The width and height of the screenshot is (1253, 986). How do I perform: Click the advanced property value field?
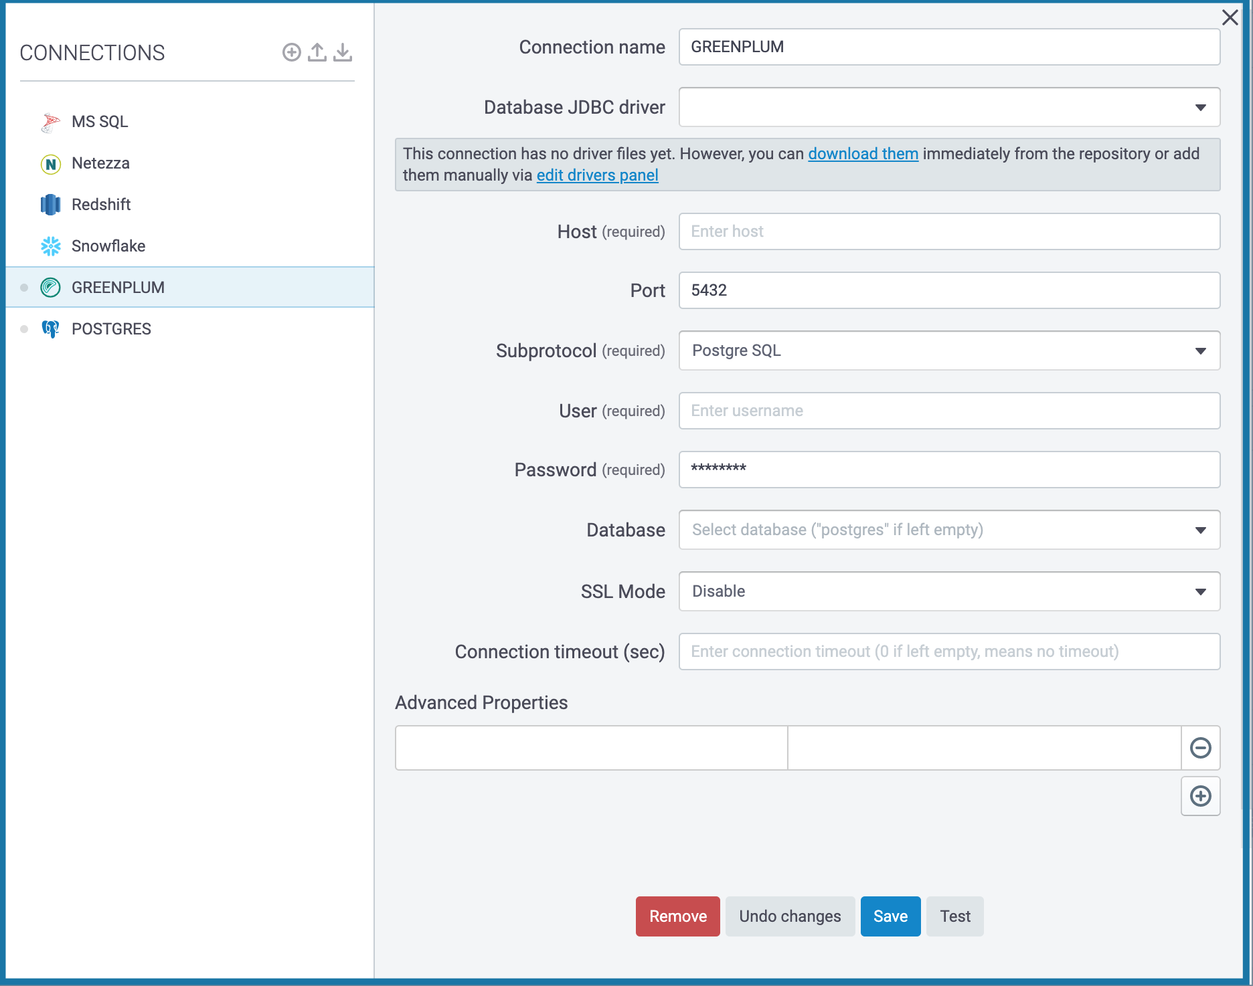click(x=985, y=748)
